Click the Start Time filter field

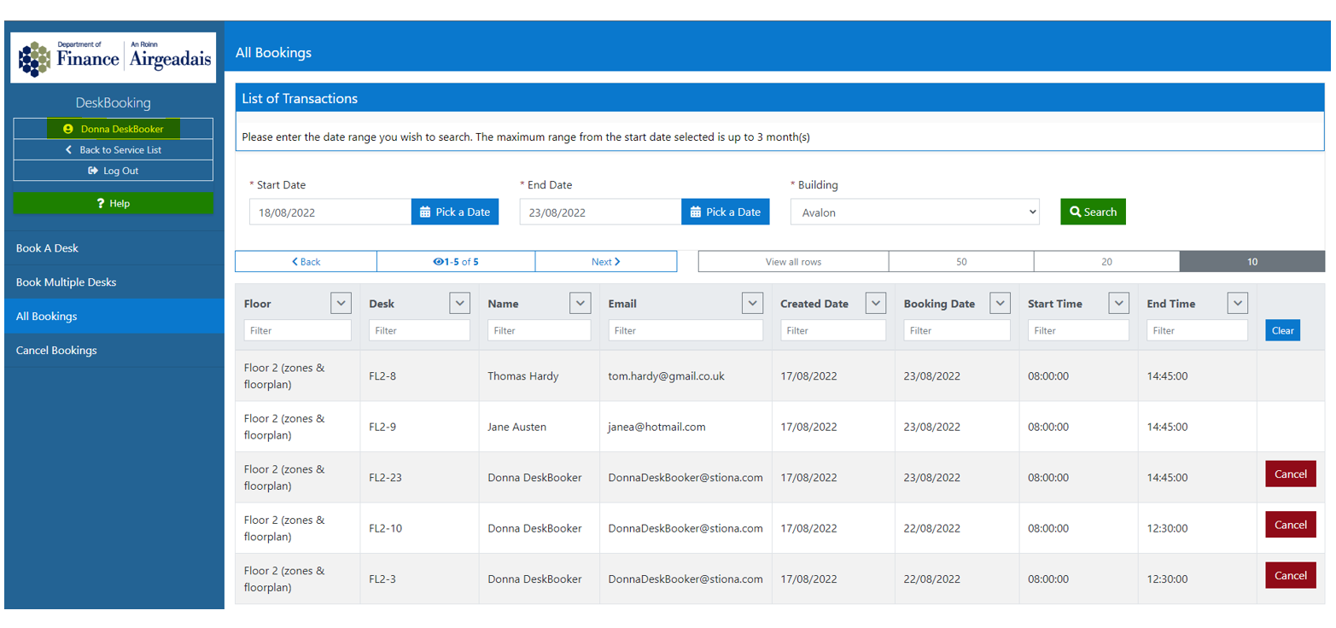pyautogui.click(x=1078, y=330)
